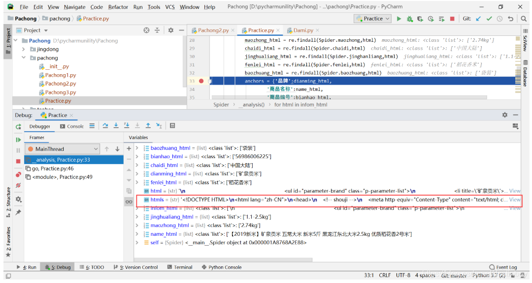Toggle the Show Watches glasses icon
Image resolution: width=532 pixels, height=283 pixels.
click(129, 201)
